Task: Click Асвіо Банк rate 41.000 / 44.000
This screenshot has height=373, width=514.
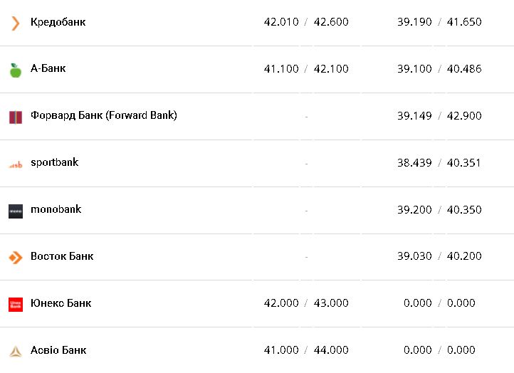Action: coord(306,350)
